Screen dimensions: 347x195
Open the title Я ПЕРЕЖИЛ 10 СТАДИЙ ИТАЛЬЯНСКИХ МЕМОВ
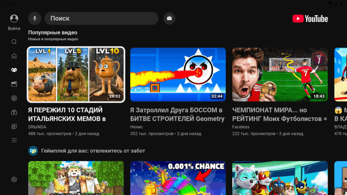[x=67, y=114]
